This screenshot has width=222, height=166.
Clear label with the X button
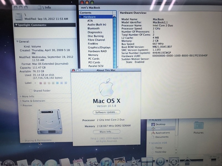coord(35,83)
